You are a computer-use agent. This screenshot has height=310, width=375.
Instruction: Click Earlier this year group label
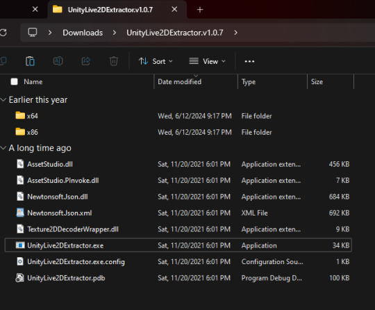38,100
